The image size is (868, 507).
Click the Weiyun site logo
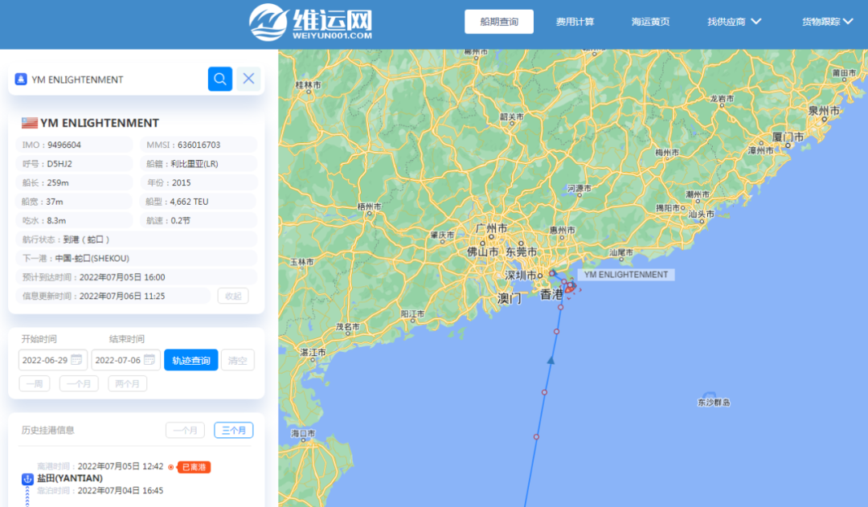(x=310, y=22)
